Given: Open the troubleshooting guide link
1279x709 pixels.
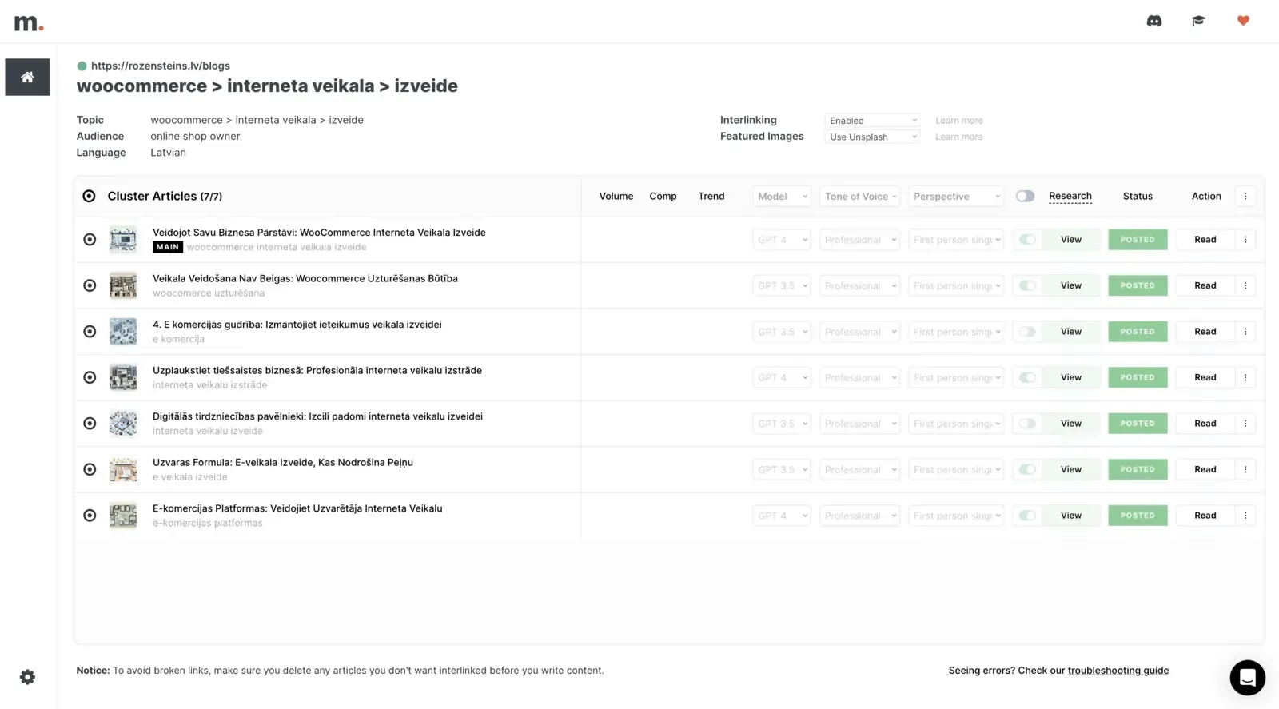Looking at the screenshot, I should pyautogui.click(x=1118, y=671).
